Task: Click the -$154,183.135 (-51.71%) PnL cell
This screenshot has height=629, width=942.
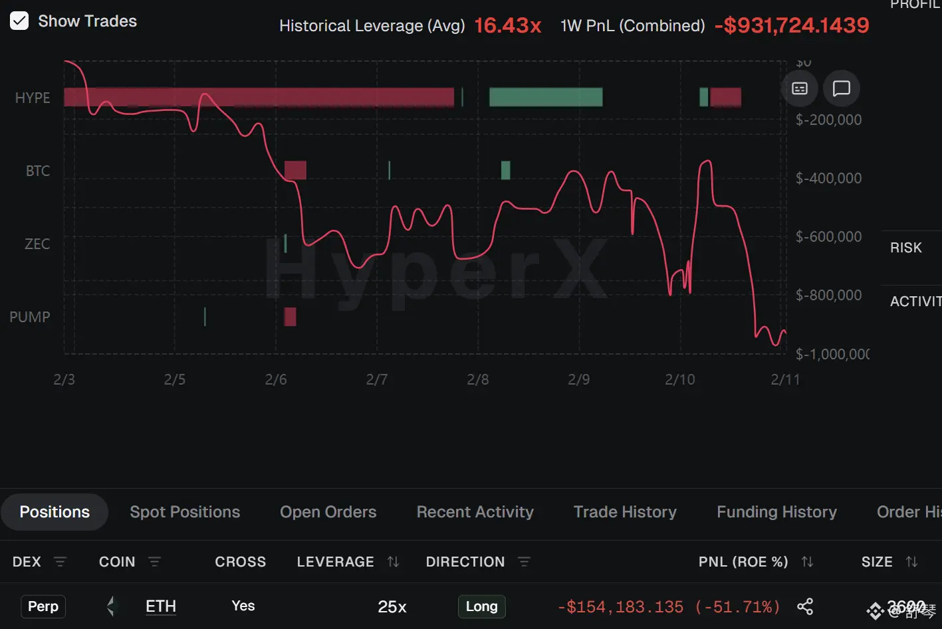Action: coord(669,607)
